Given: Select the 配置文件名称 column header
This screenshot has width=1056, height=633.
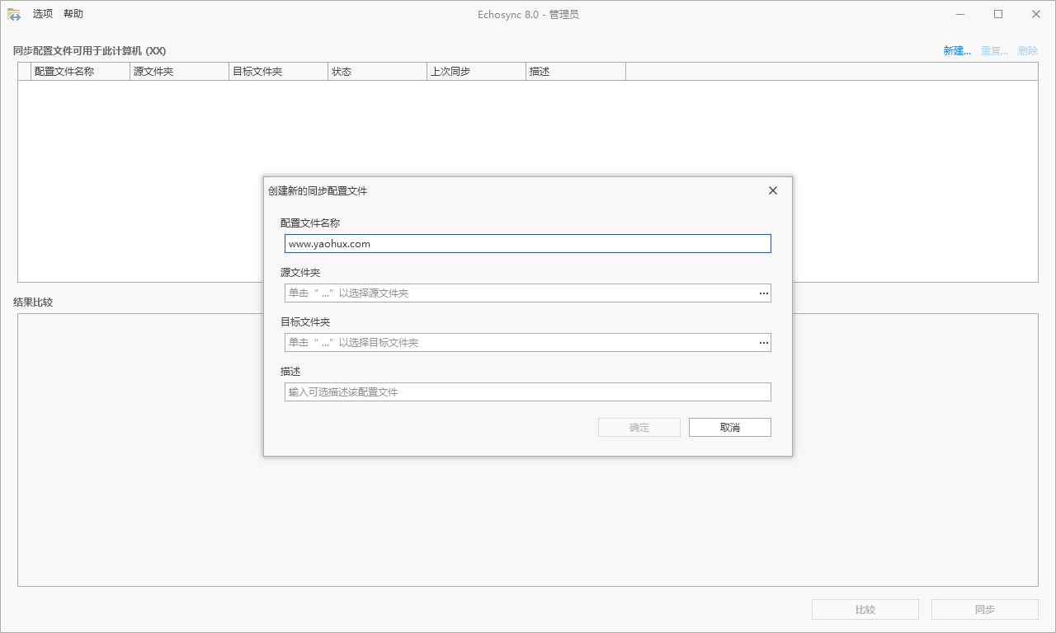Looking at the screenshot, I should [80, 71].
